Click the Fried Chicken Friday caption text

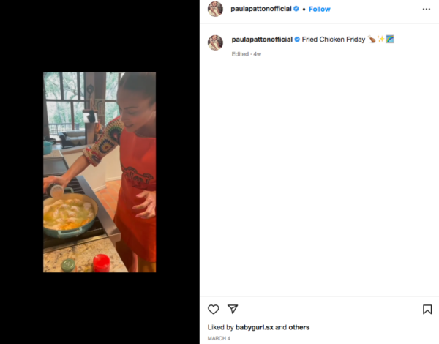pos(334,40)
